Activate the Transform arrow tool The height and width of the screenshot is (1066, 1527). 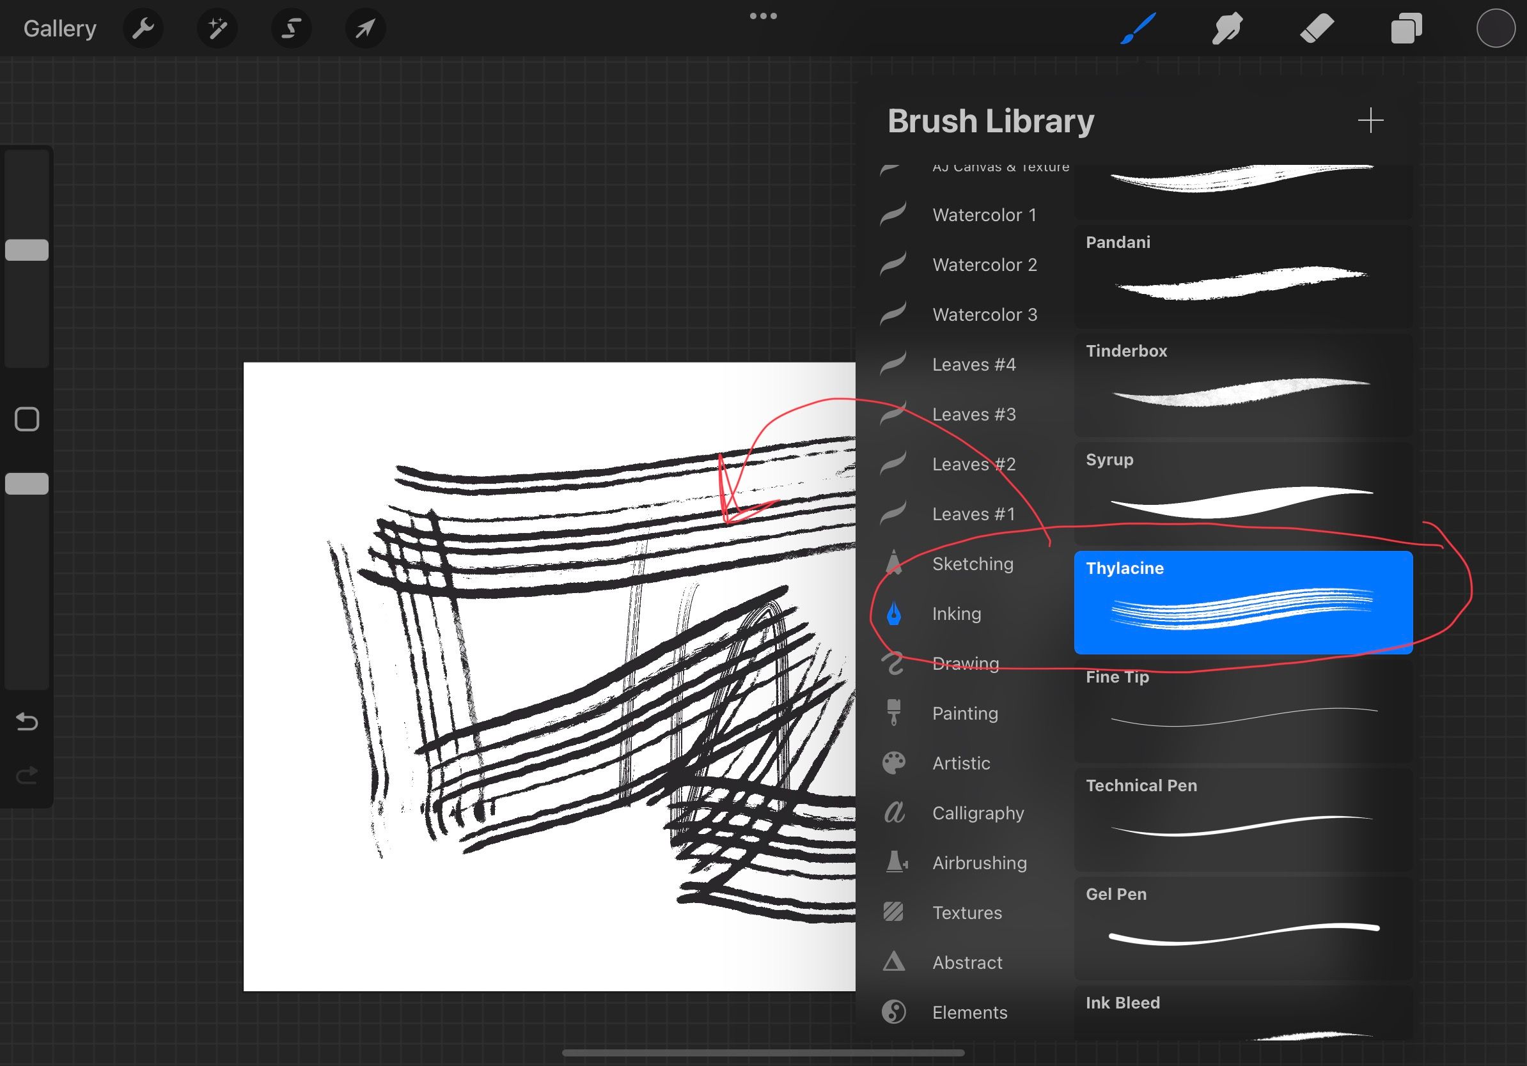(365, 29)
